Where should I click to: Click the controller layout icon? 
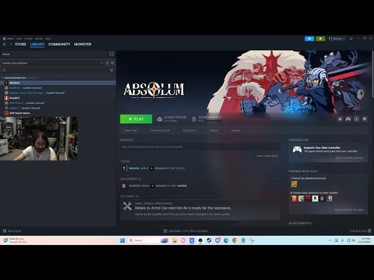348,119
